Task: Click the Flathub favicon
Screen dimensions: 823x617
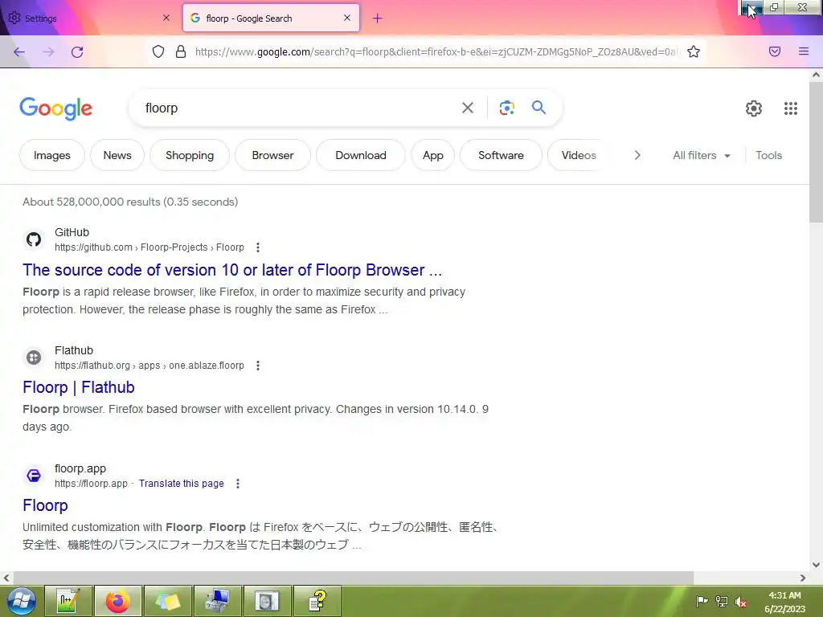Action: (34, 358)
